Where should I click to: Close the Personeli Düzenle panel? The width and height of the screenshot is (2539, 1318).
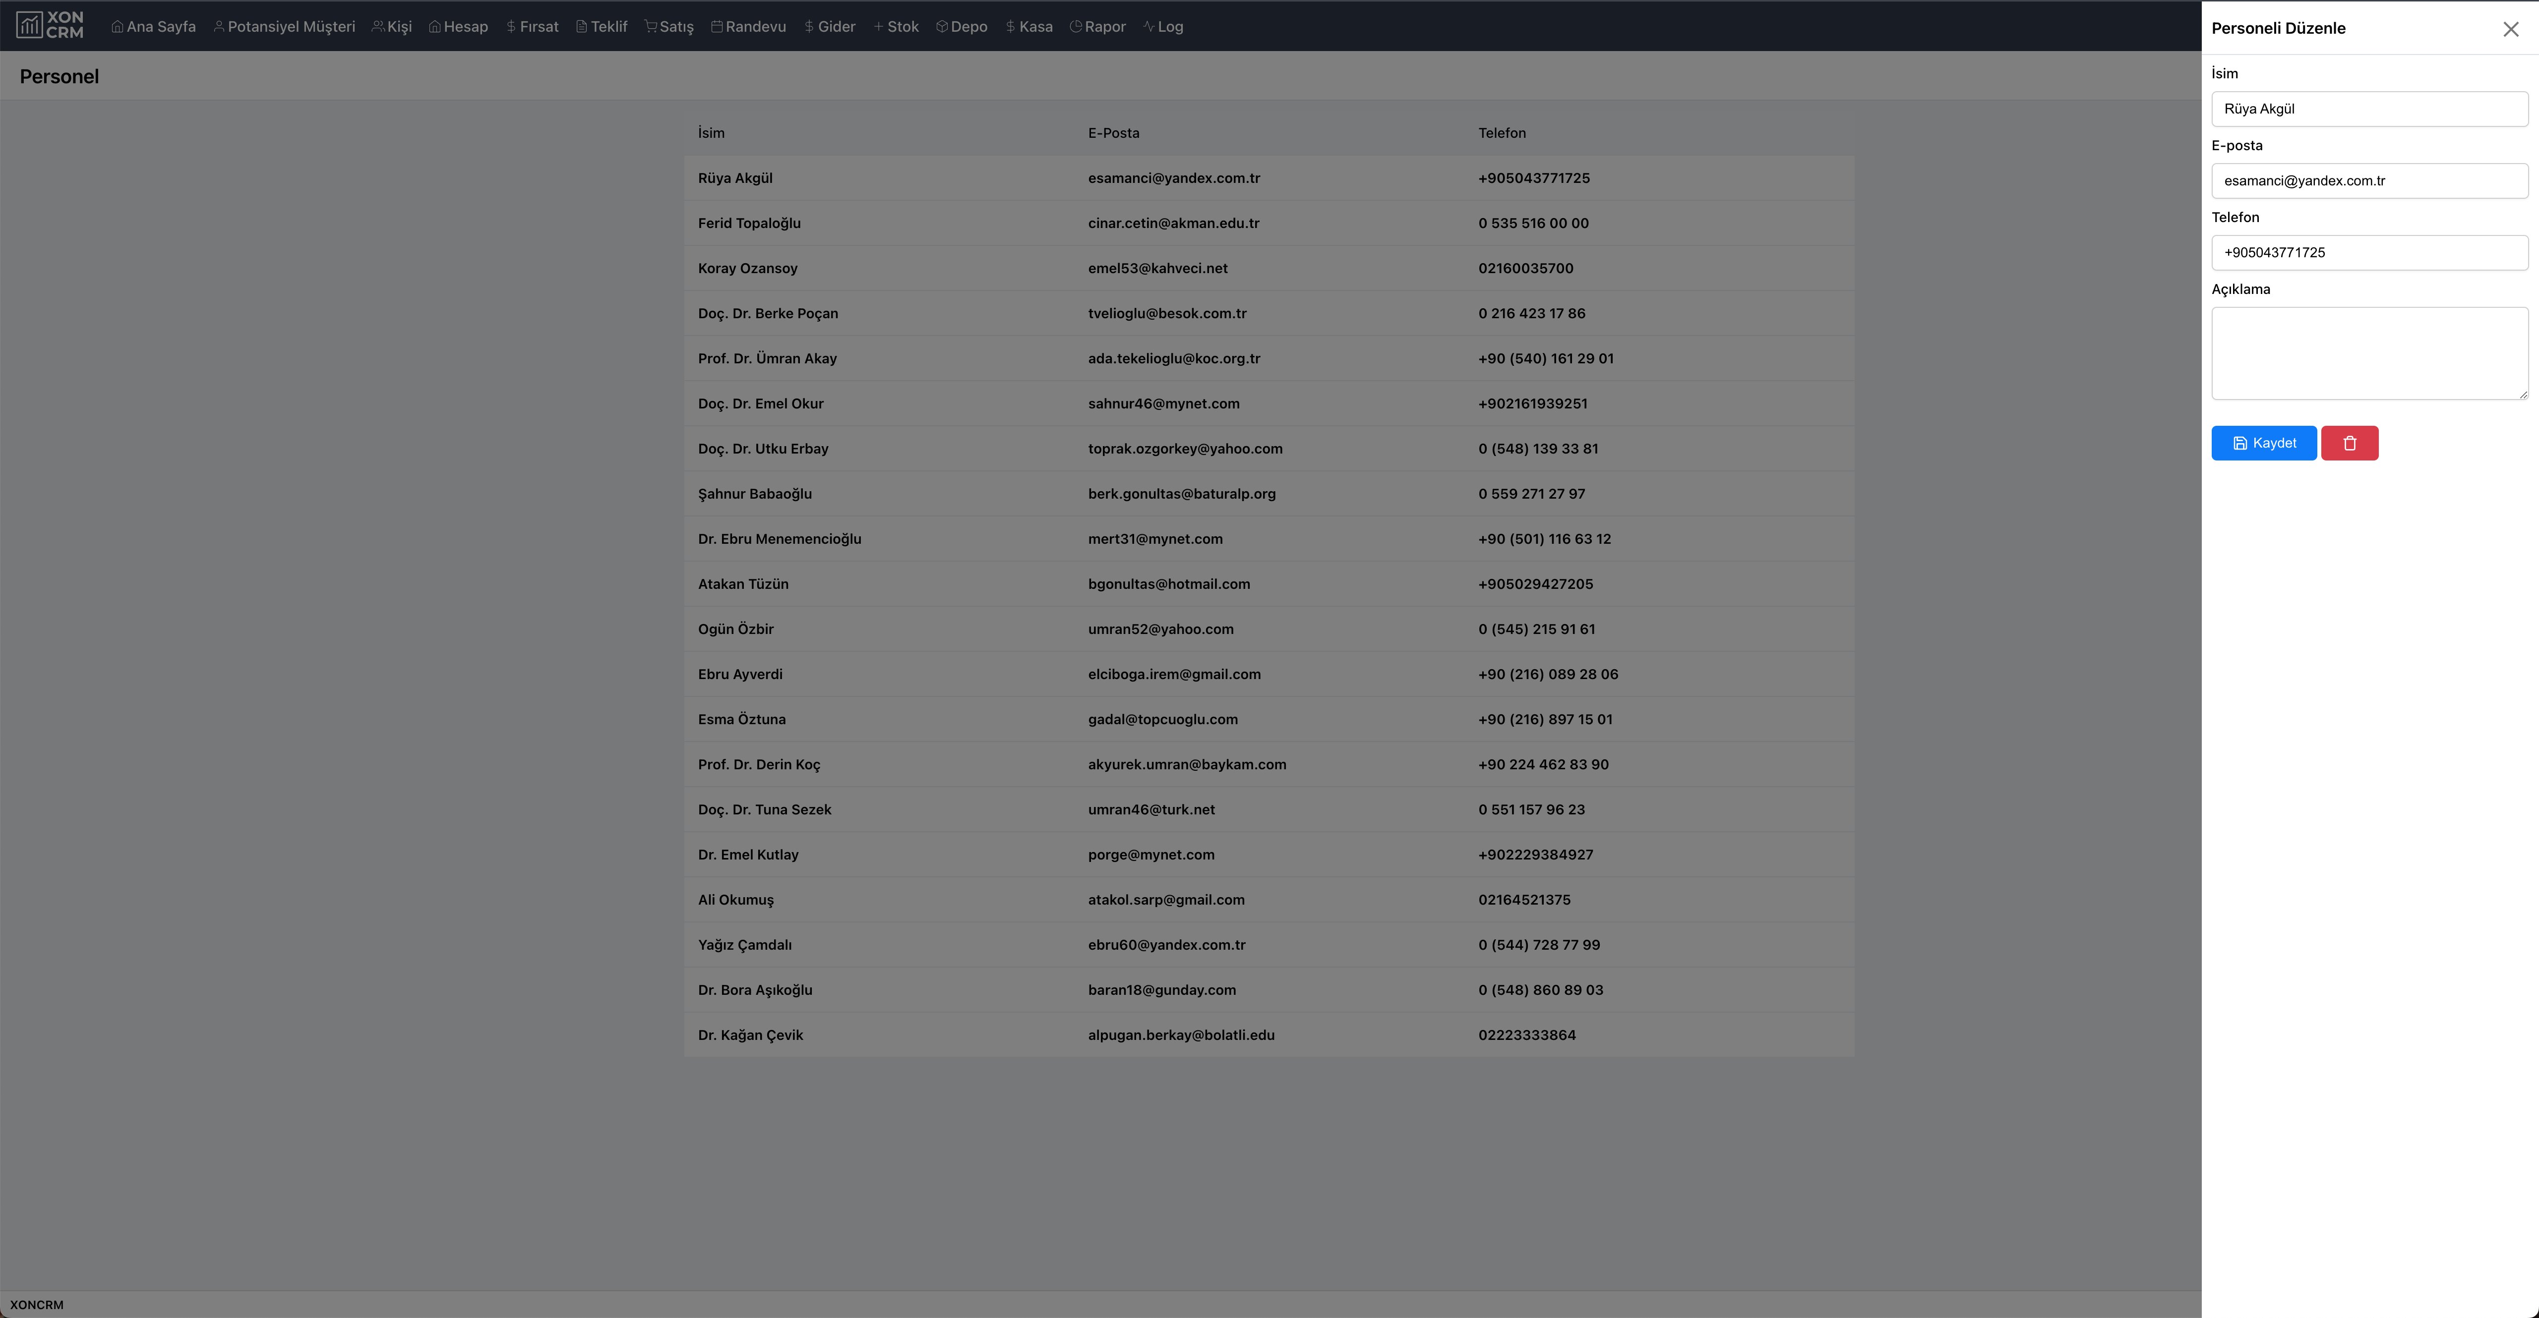pyautogui.click(x=2510, y=30)
